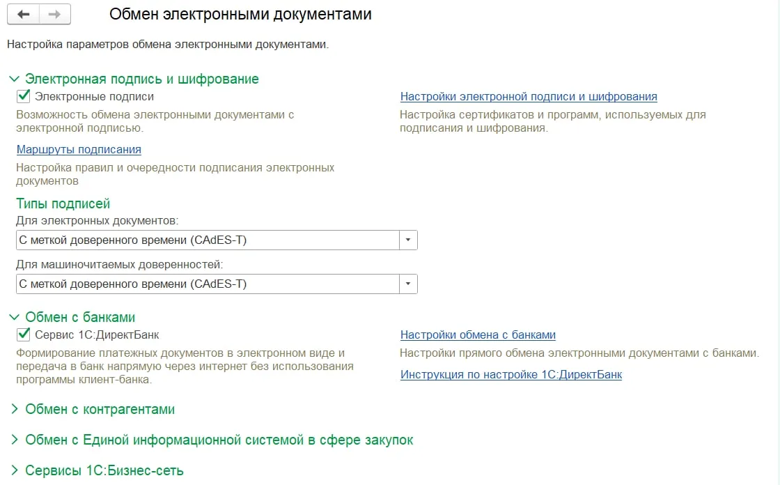The width and height of the screenshot is (780, 485).
Task: Open Настройки электронной подписи и шифрования link
Action: pos(528,97)
